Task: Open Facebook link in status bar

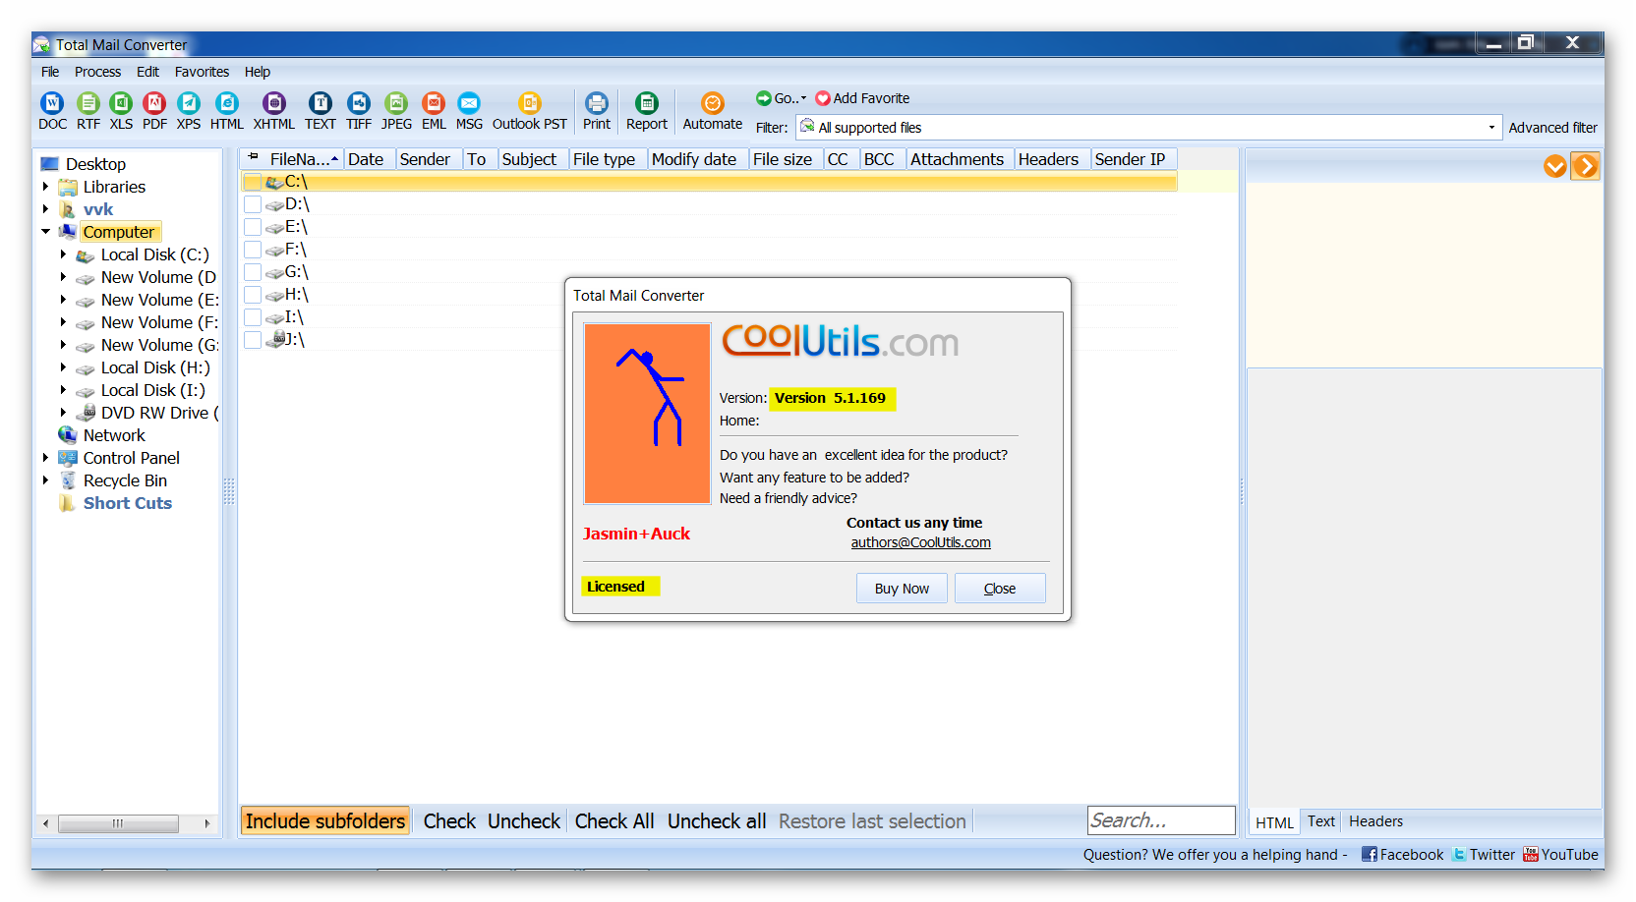Action: (x=1403, y=855)
